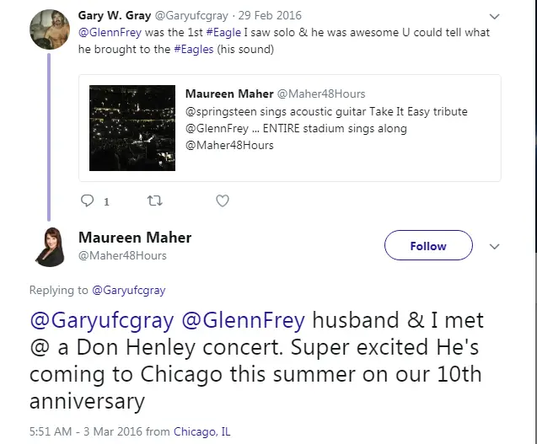
Task: Follow Maureen Maher
Action: 428,245
